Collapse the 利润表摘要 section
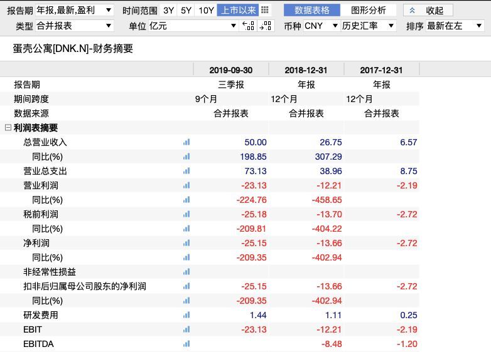This screenshot has height=352, width=491. coord(8,128)
